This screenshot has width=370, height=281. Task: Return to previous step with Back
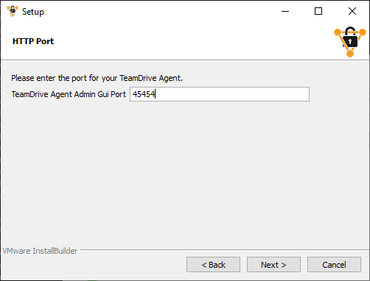213,265
